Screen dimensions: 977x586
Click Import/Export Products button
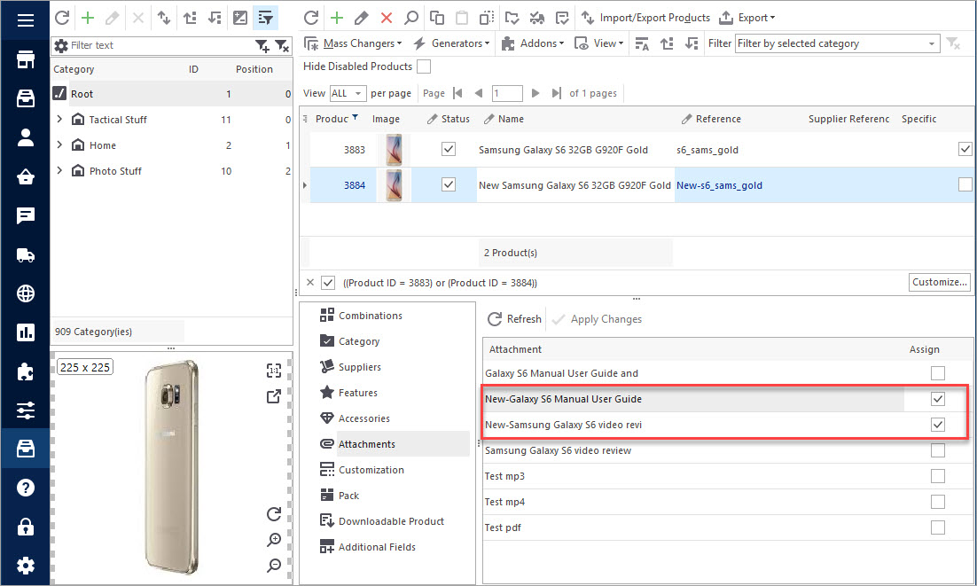pyautogui.click(x=645, y=18)
